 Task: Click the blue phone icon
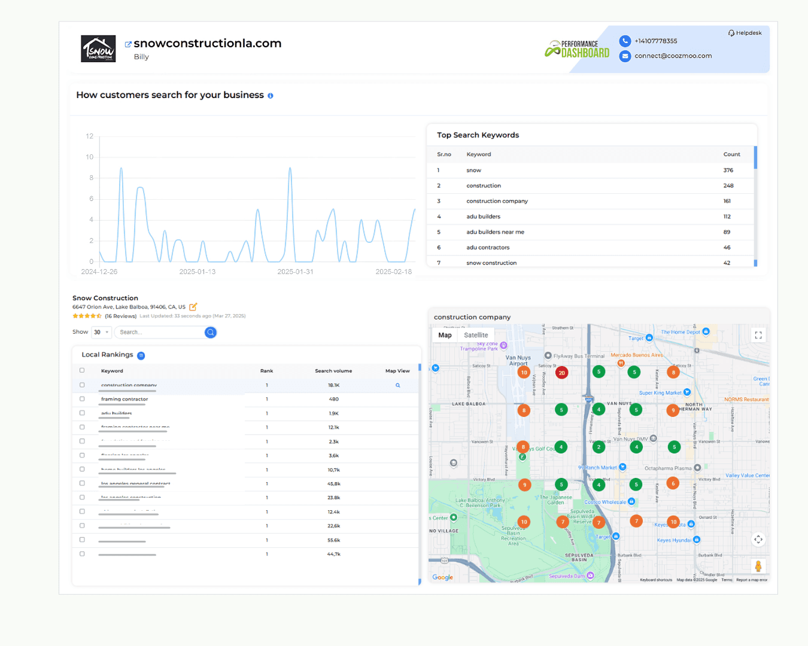click(x=625, y=41)
